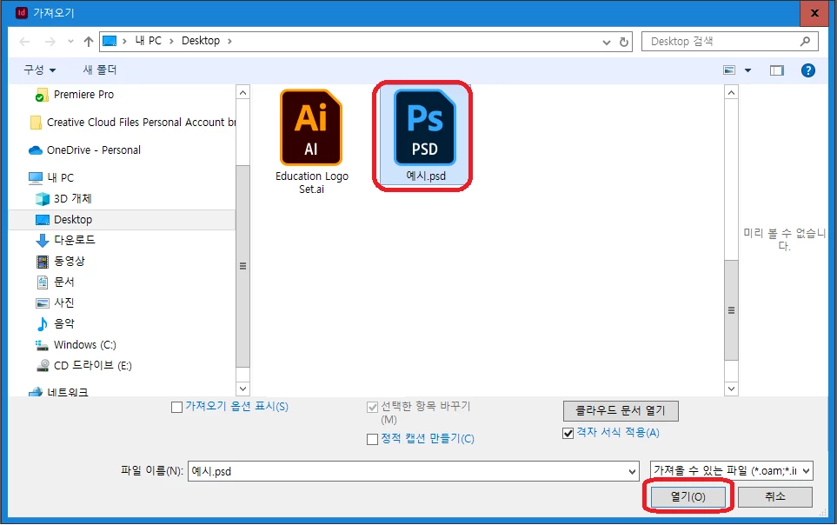Select Desktop in the navigation tree
The height and width of the screenshot is (525, 837).
pyautogui.click(x=122, y=220)
